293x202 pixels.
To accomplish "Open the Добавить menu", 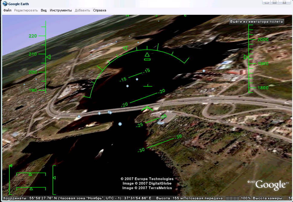I will click(x=82, y=11).
